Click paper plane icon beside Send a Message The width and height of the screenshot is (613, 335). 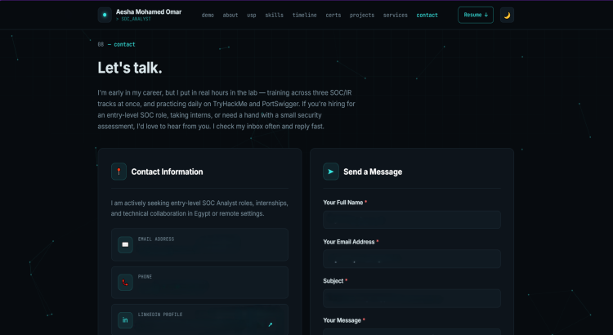point(331,172)
